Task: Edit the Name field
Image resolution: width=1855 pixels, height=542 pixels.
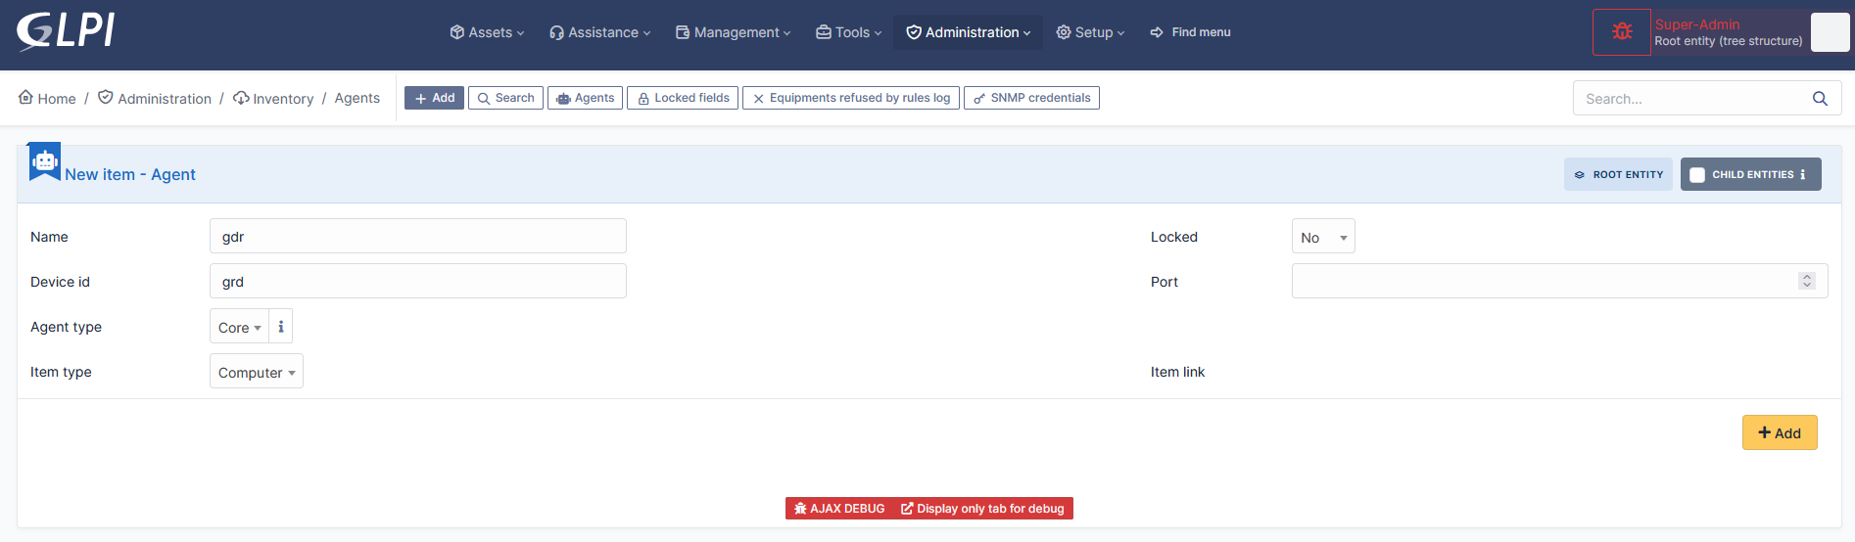Action: click(x=418, y=237)
